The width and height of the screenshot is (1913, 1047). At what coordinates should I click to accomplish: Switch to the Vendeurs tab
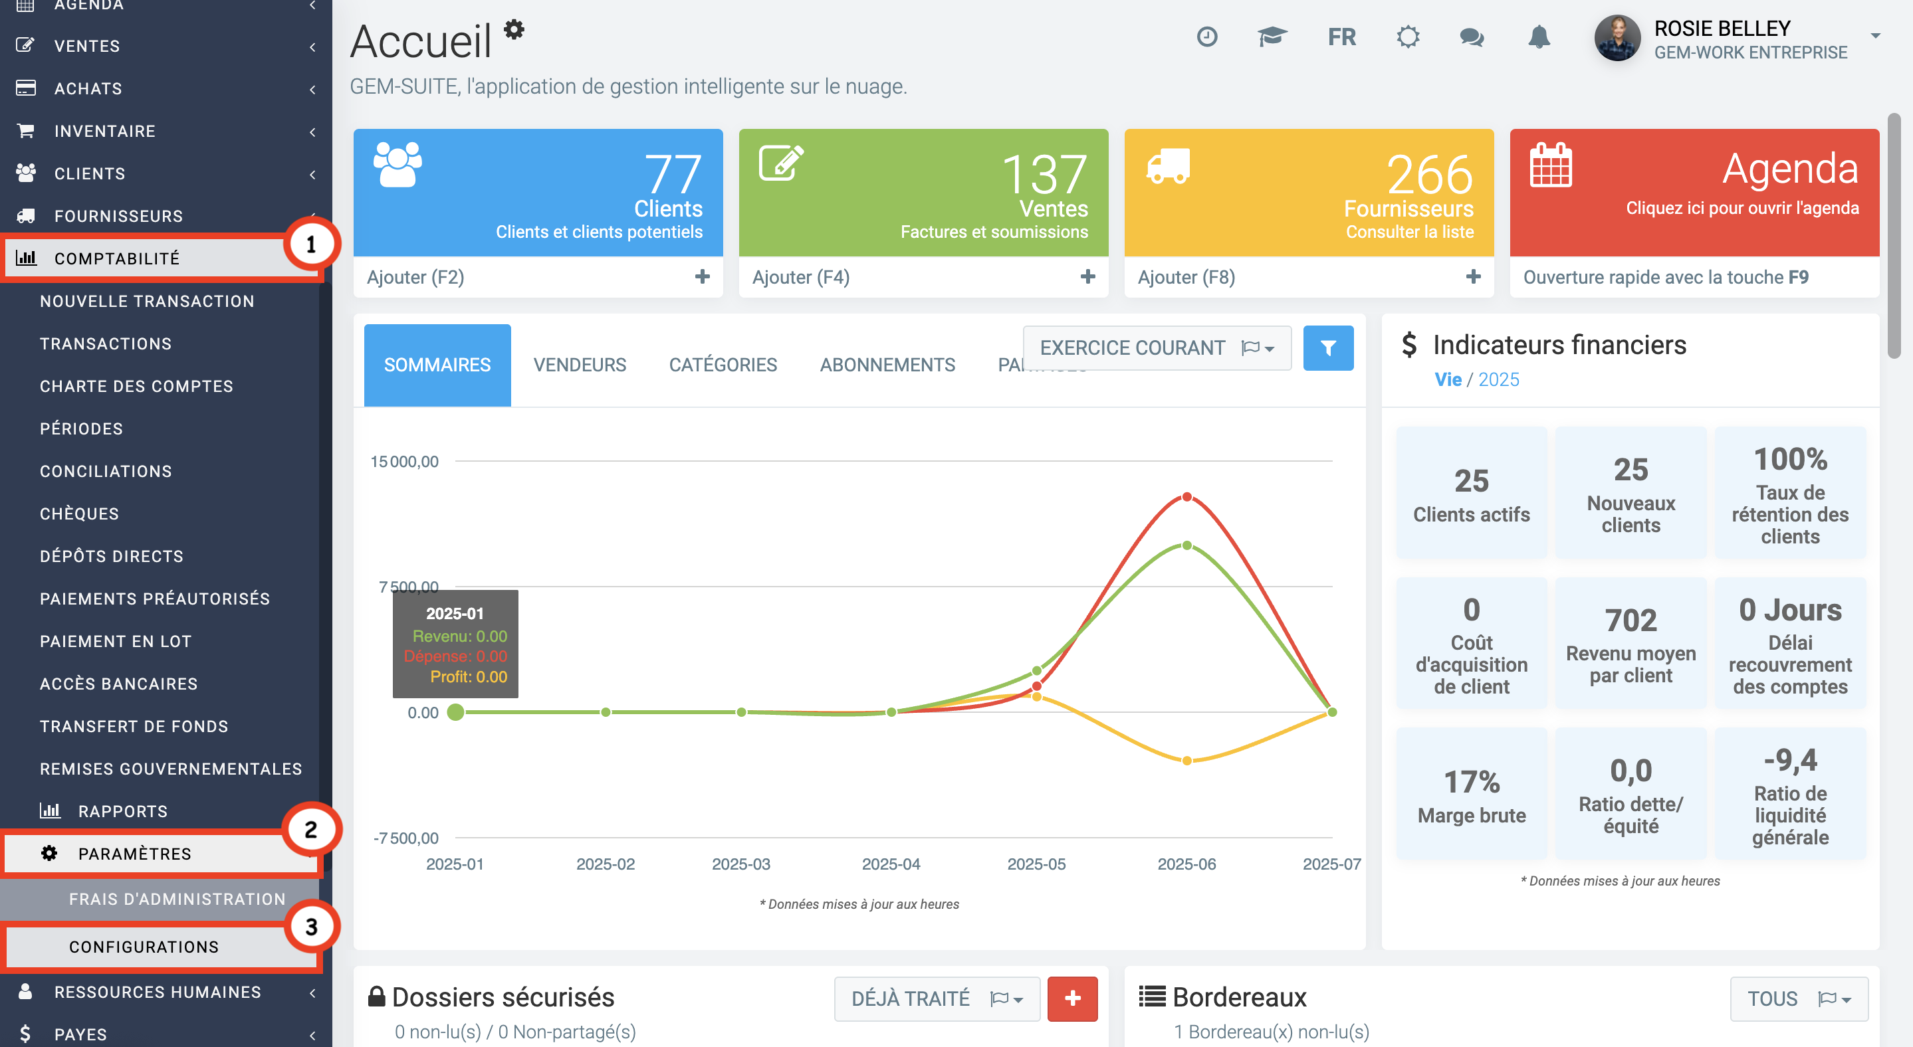579,365
